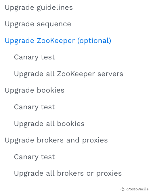Click the word proxies in last sub-item
The image size is (153, 195).
coord(109,174)
